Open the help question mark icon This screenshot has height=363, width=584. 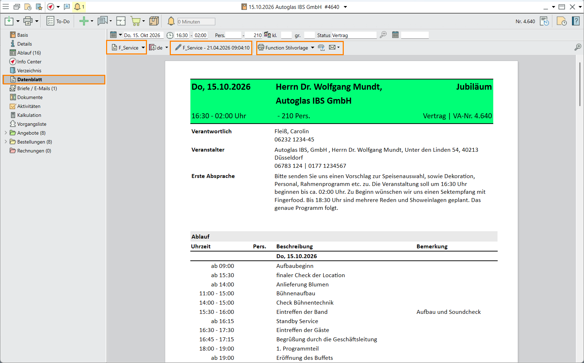576,21
